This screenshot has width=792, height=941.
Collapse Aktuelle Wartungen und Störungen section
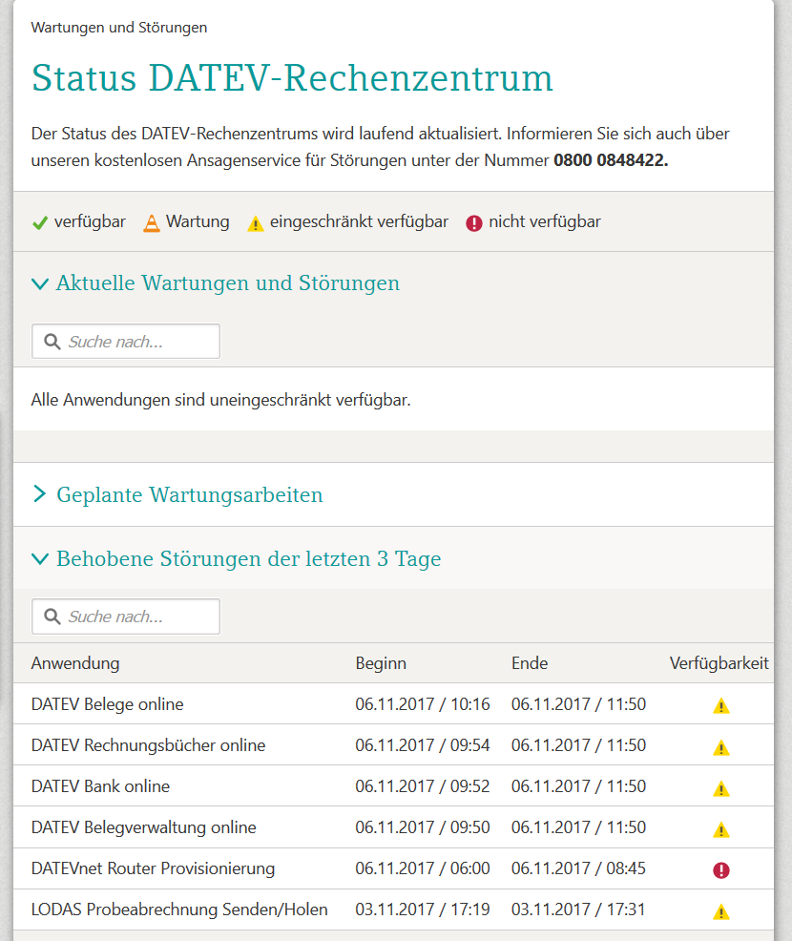pyautogui.click(x=216, y=282)
